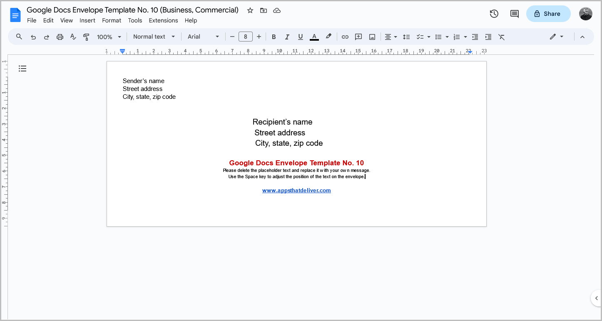Open the text color picker
Screen dimensions: 602x321
[x=314, y=37]
